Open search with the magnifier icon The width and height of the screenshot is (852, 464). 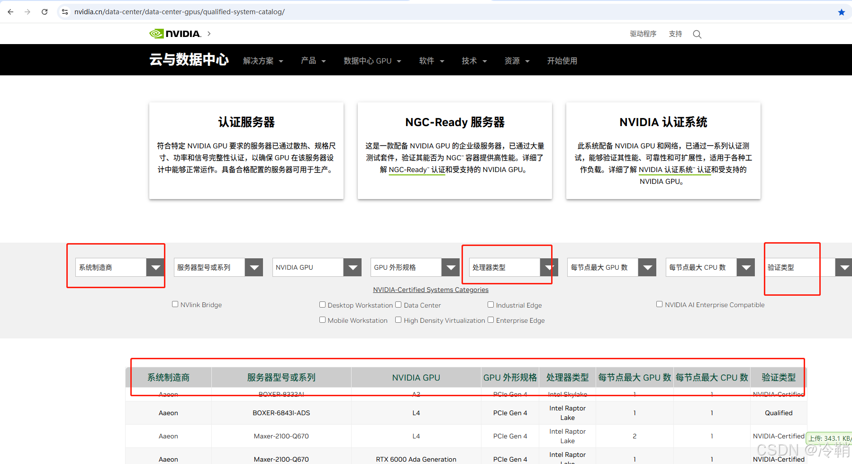(x=697, y=34)
